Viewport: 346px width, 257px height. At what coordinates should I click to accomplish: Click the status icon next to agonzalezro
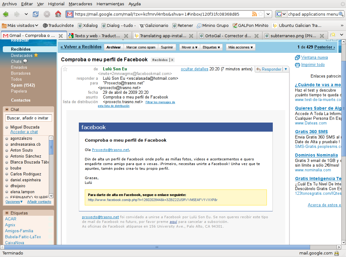point(7,139)
